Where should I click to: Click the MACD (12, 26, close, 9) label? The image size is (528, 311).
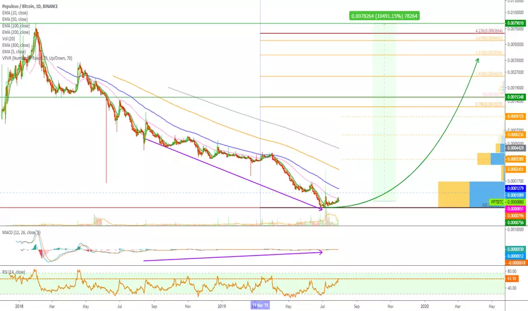click(x=21, y=232)
